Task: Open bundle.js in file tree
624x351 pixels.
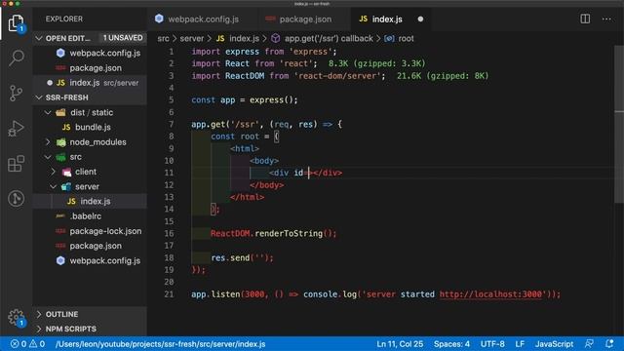Action: [x=90, y=127]
